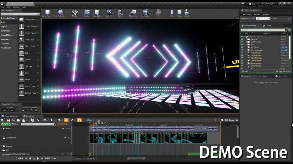Expand LED Pixel Bar folder in outliner
This screenshot has width=293, height=164.
(246, 42)
